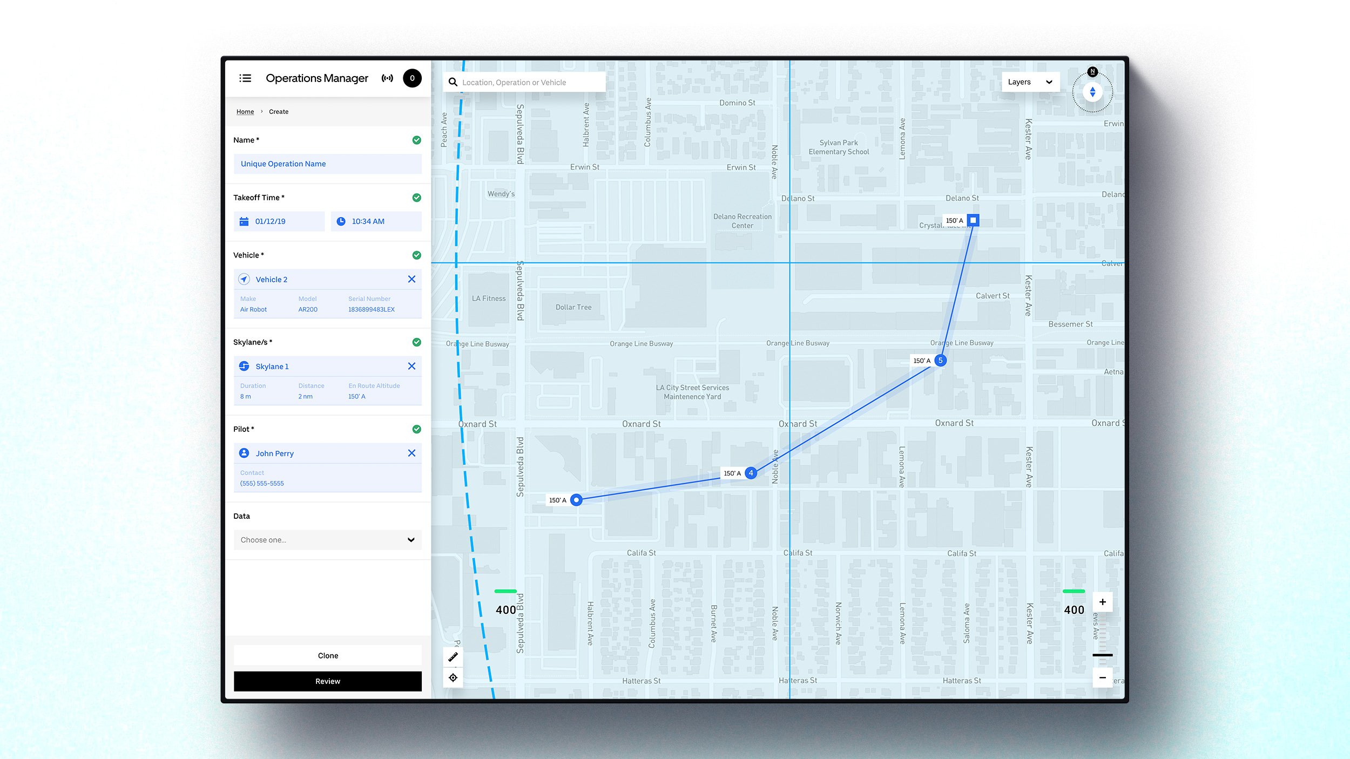The width and height of the screenshot is (1350, 759).
Task: Open the hamburger list menu icon
Action: [245, 78]
